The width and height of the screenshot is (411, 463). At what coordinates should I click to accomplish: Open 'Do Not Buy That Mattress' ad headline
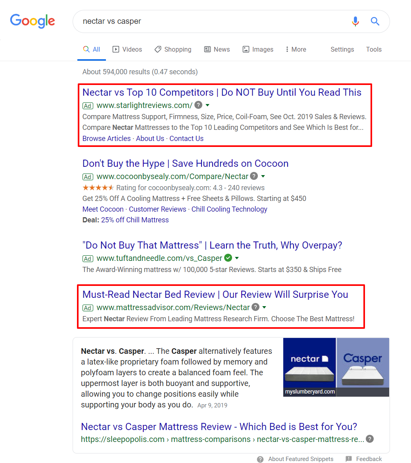point(212,245)
